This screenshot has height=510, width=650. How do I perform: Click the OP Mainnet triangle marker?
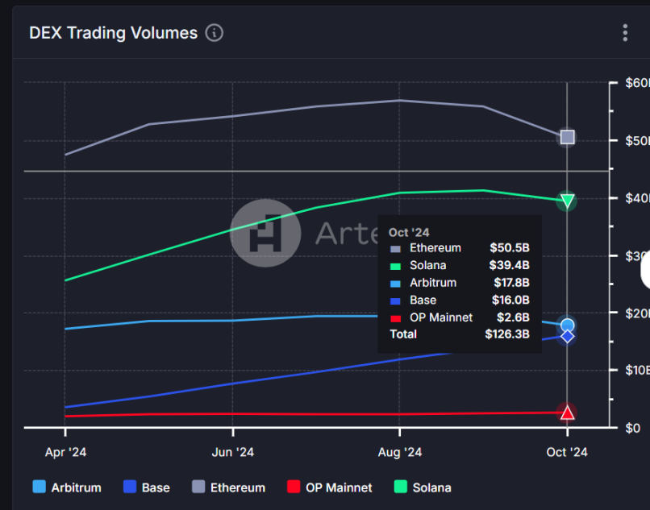[567, 413]
